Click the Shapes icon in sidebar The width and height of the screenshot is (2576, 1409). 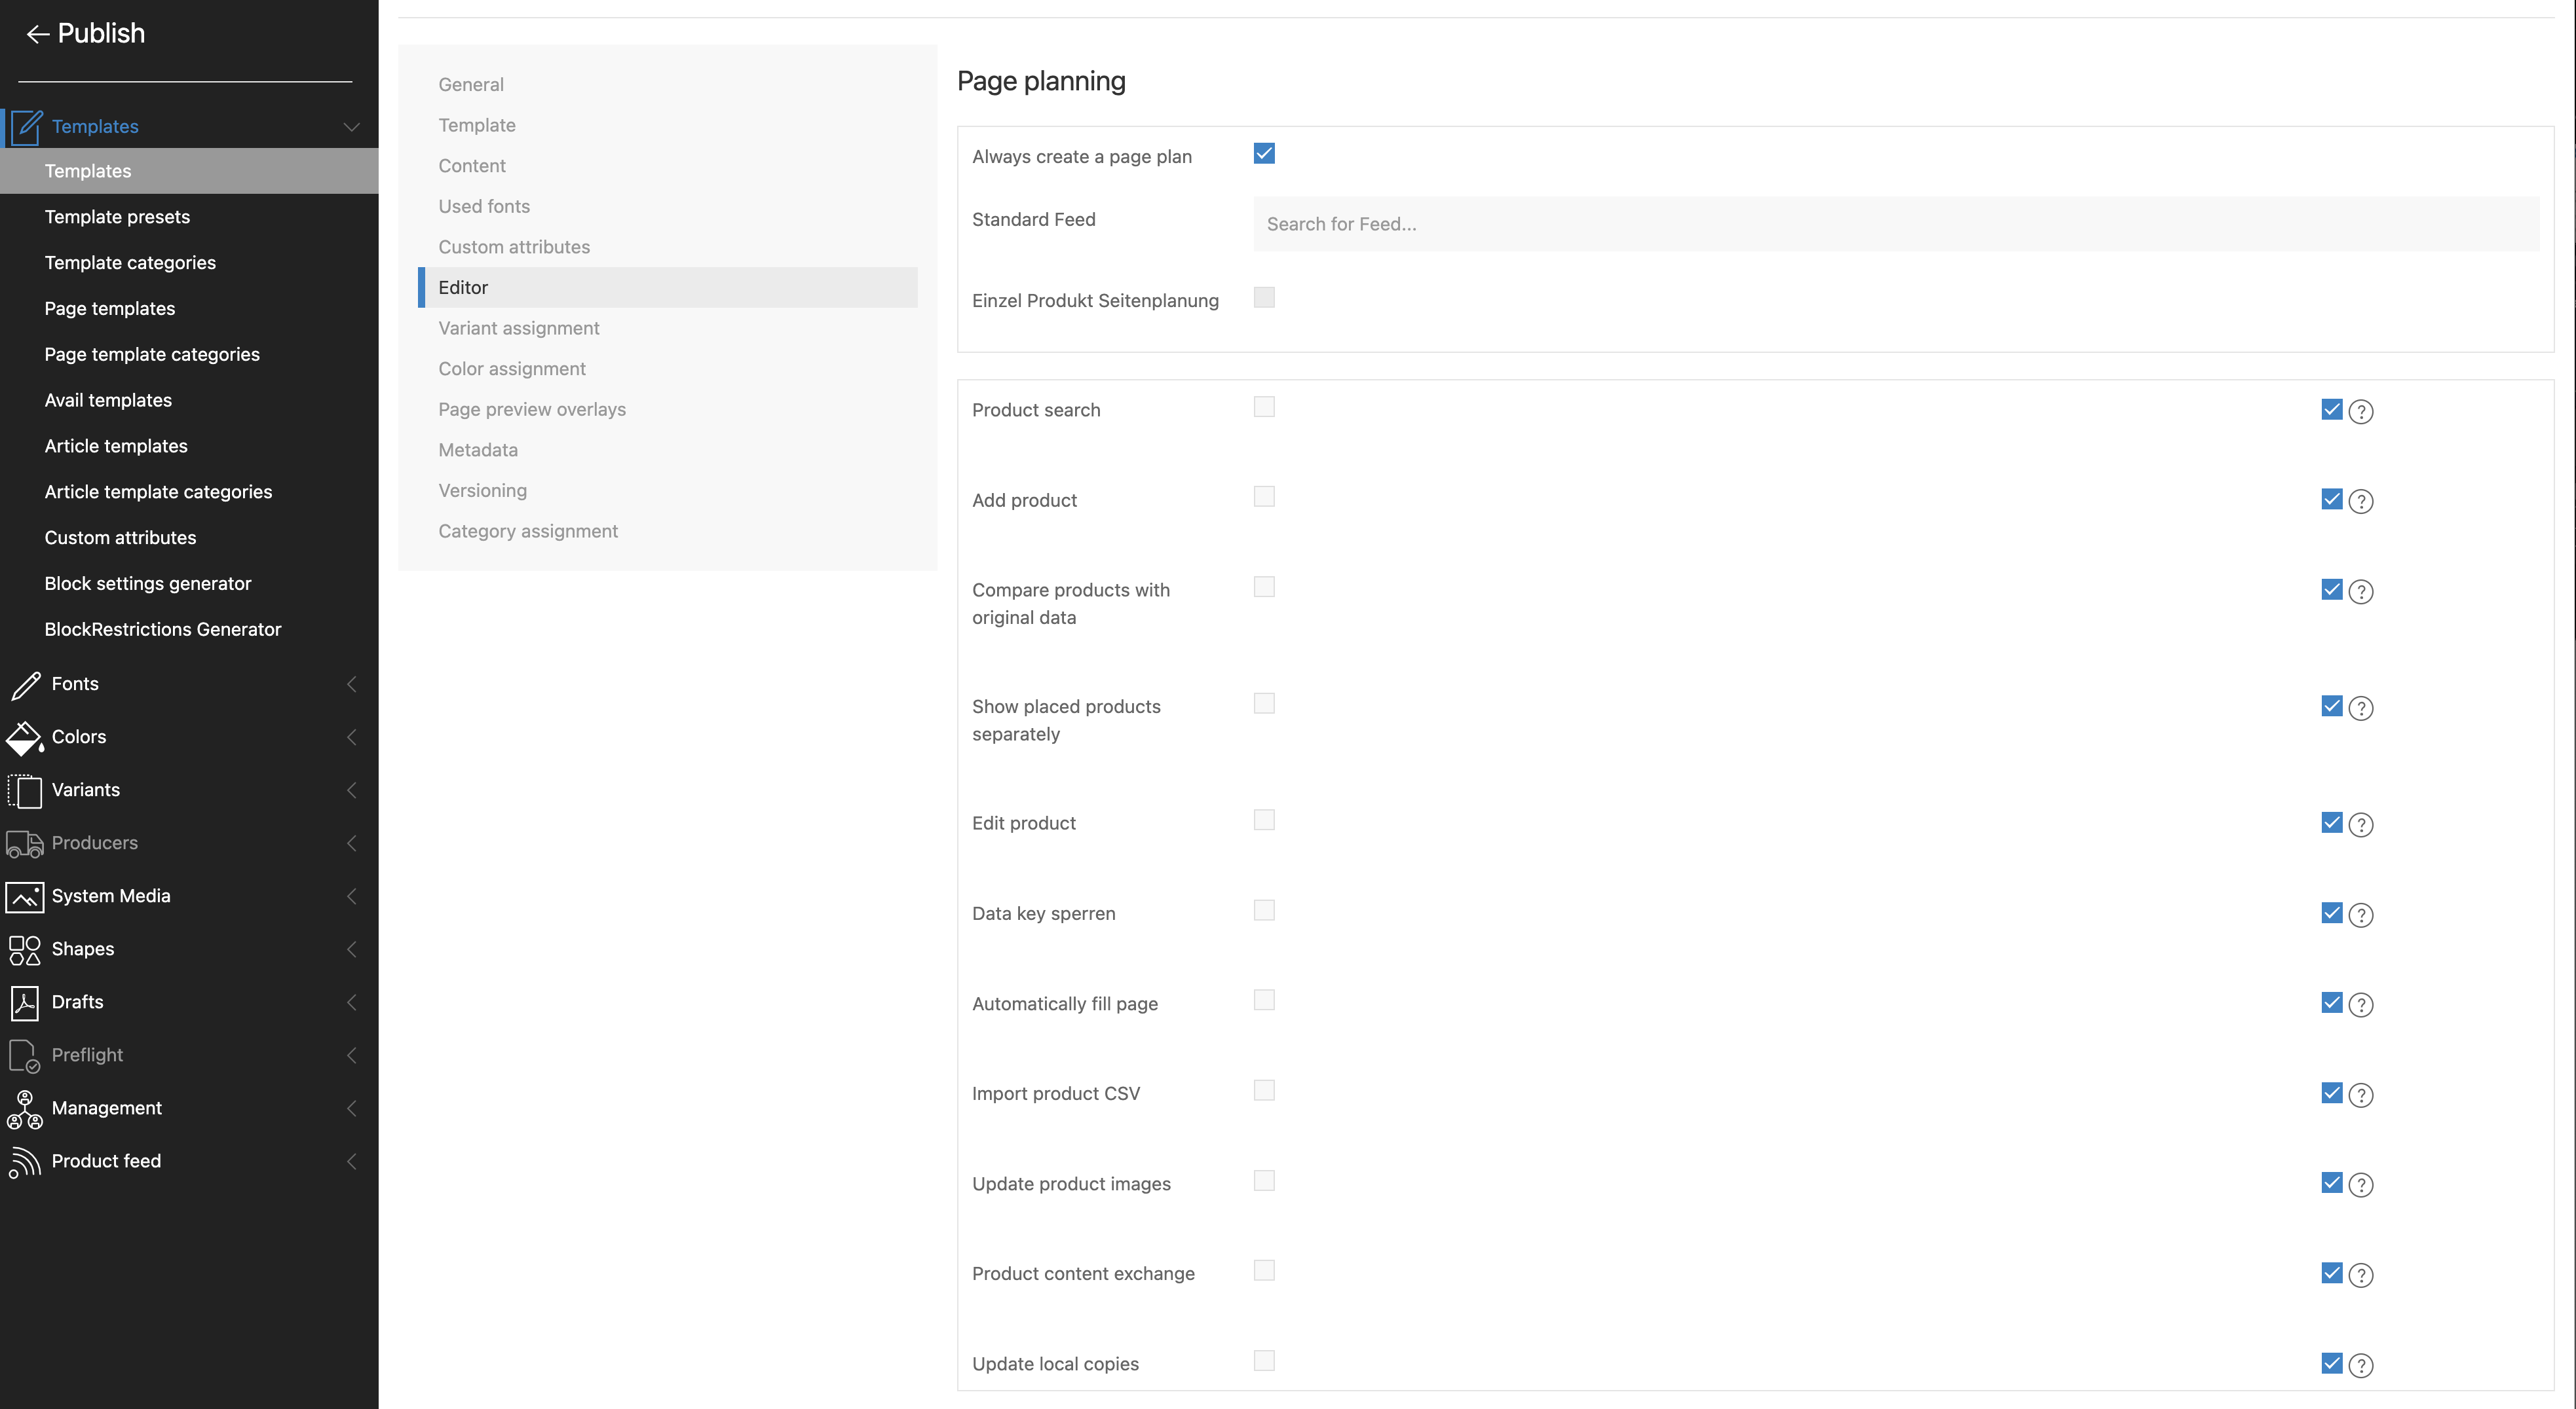pos(25,949)
